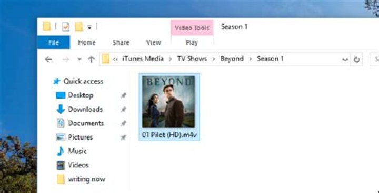Expand the Beyond breadcrumb arrow

pos(251,59)
